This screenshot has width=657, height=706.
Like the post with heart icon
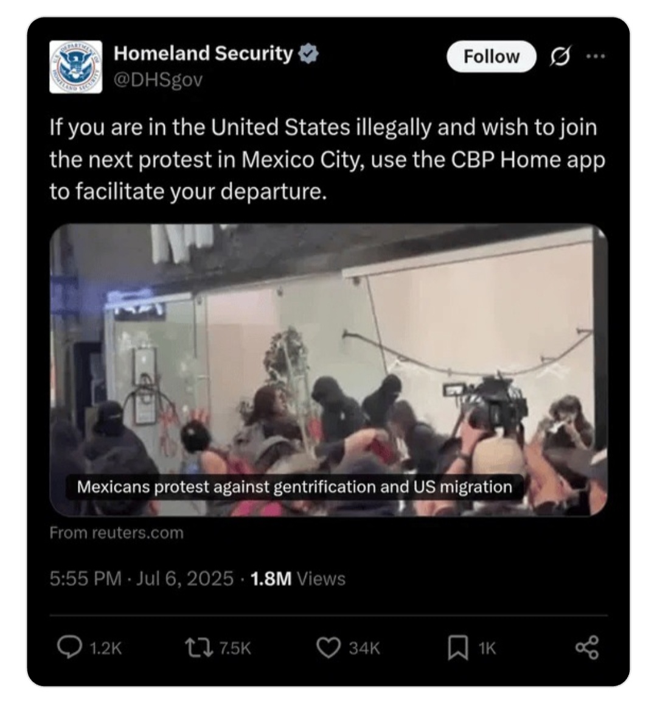pyautogui.click(x=328, y=648)
